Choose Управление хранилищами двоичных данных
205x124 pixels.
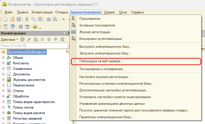[135, 104]
